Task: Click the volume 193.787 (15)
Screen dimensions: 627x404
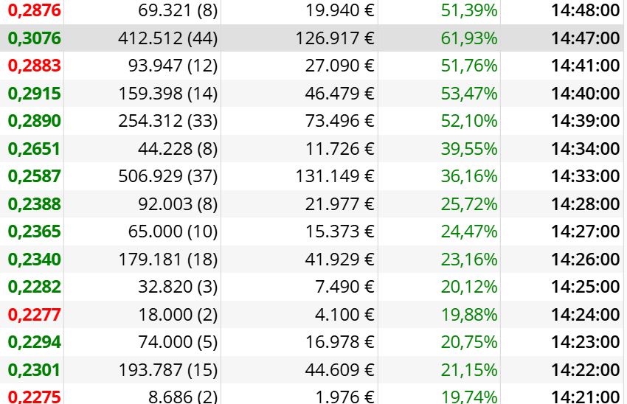Action: 168,370
